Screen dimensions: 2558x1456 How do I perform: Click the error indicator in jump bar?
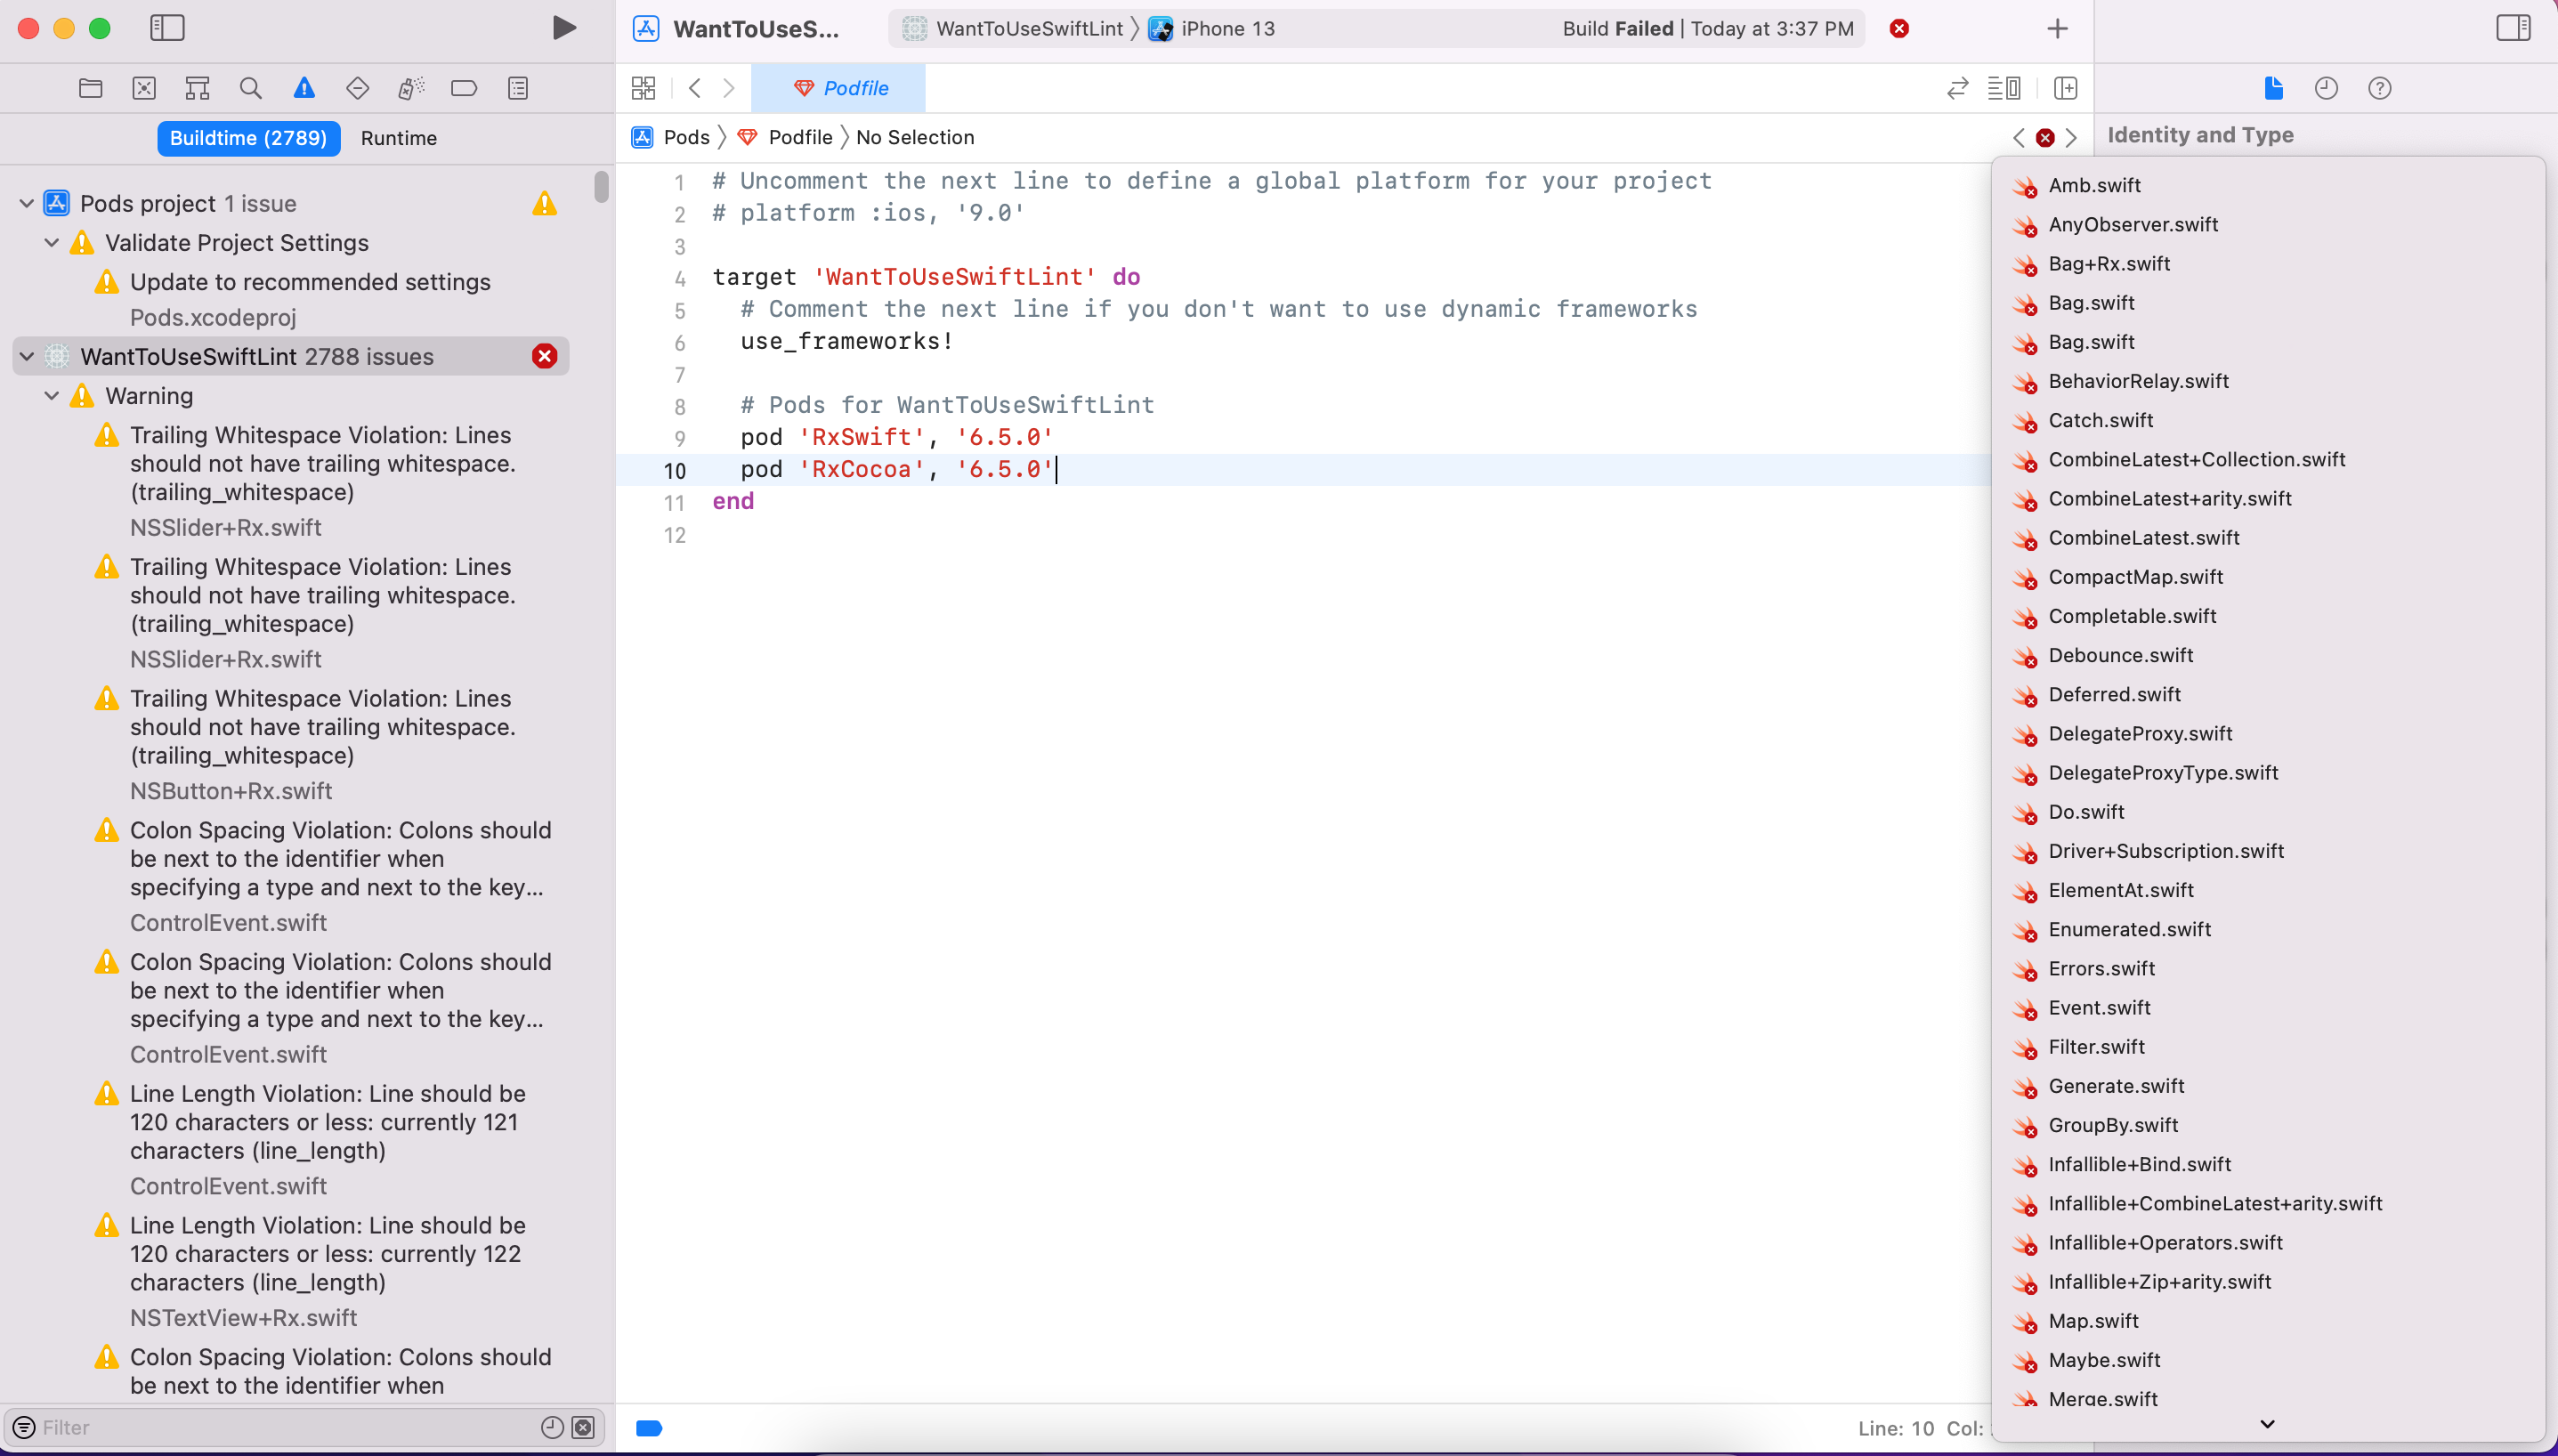tap(2046, 137)
